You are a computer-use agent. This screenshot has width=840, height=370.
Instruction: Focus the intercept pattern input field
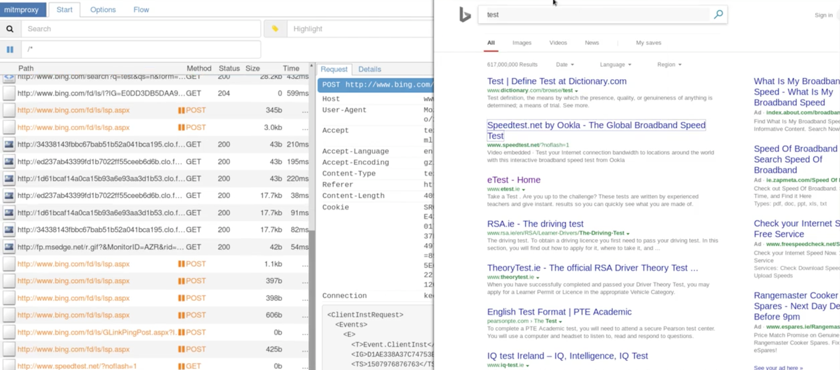click(x=141, y=49)
